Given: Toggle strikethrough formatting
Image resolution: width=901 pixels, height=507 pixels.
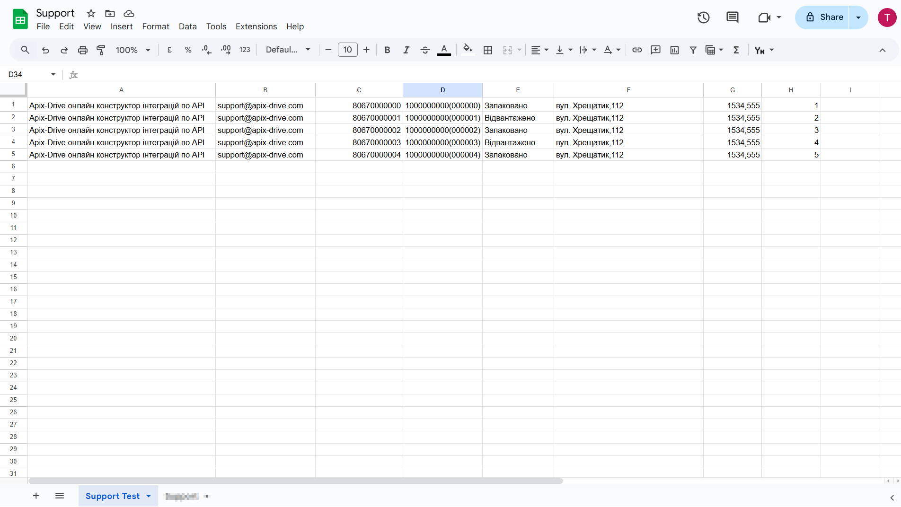Looking at the screenshot, I should coord(425,50).
